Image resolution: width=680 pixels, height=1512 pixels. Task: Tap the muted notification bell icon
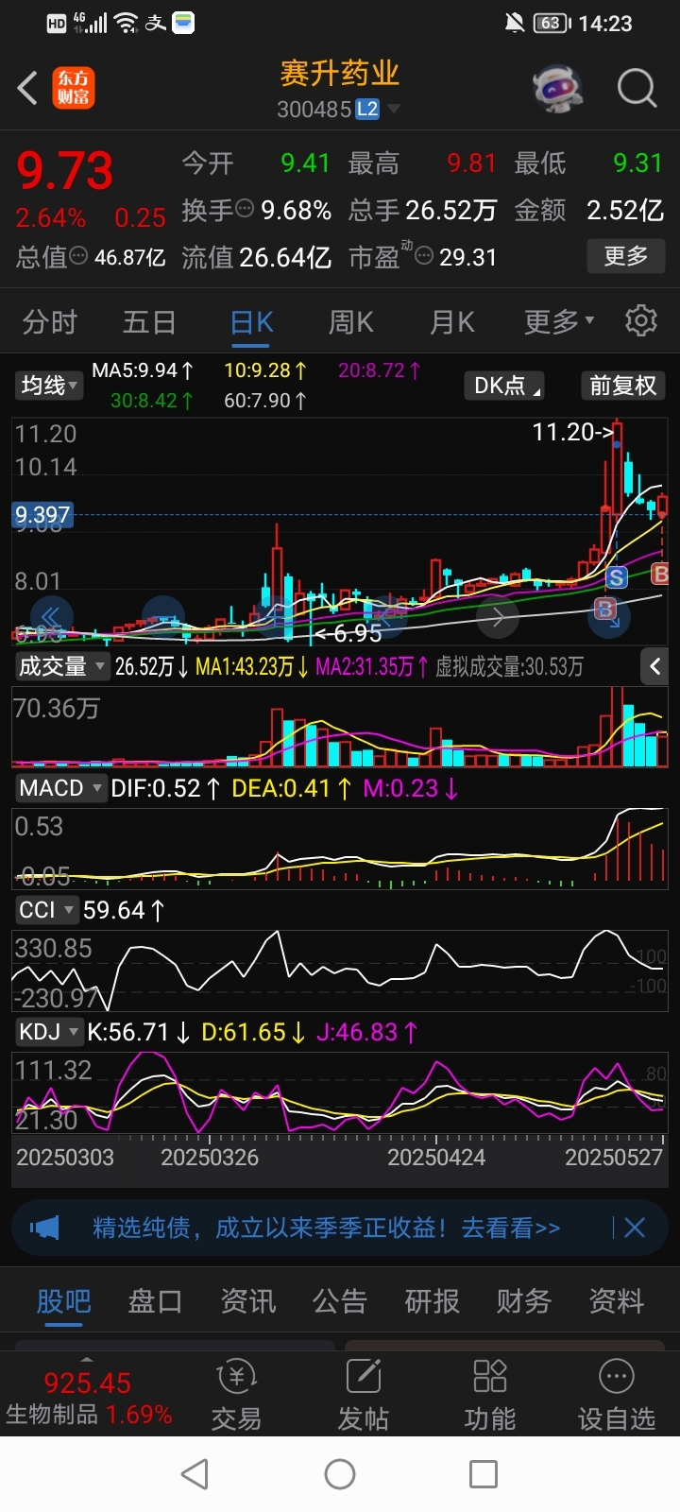point(515,24)
